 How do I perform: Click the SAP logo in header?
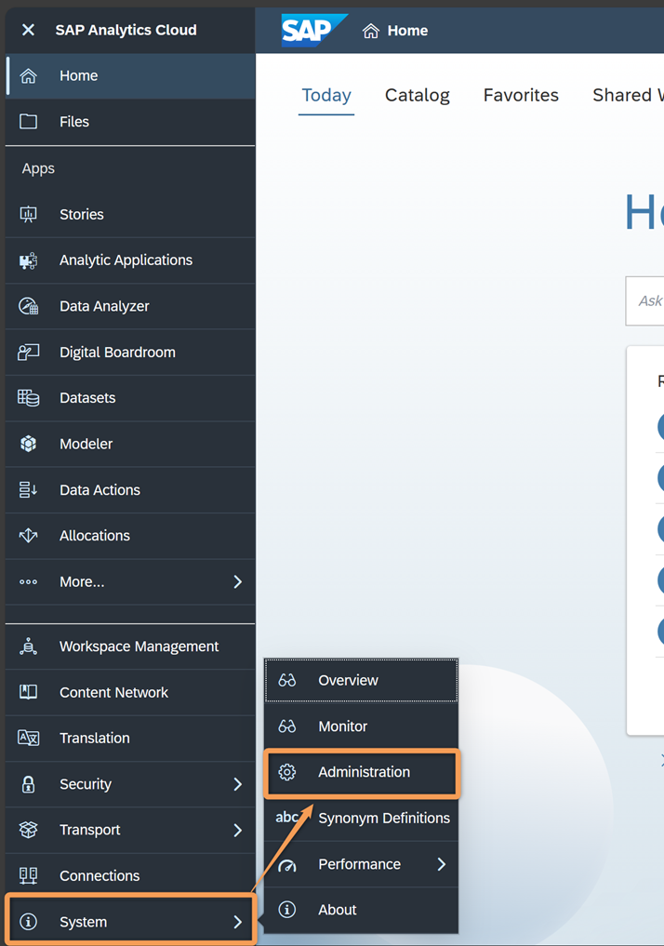click(314, 30)
